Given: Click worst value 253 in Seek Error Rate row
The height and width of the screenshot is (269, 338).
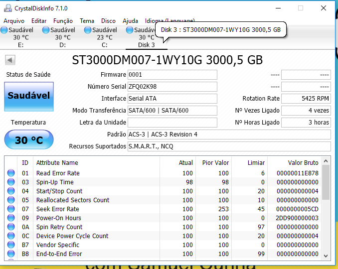Looking at the screenshot, I should 223,209.
